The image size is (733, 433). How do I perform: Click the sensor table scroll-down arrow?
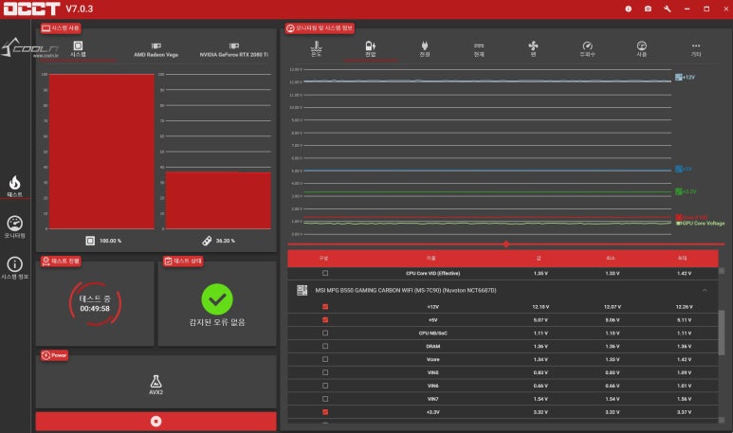tap(722, 420)
